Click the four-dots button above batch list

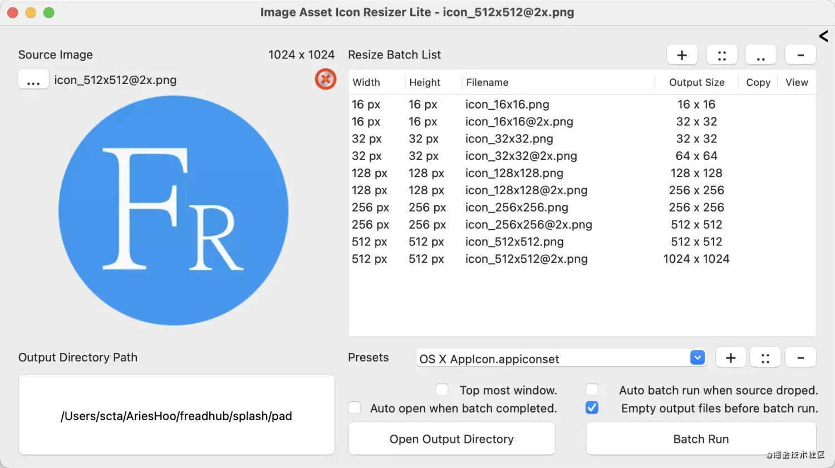(721, 55)
